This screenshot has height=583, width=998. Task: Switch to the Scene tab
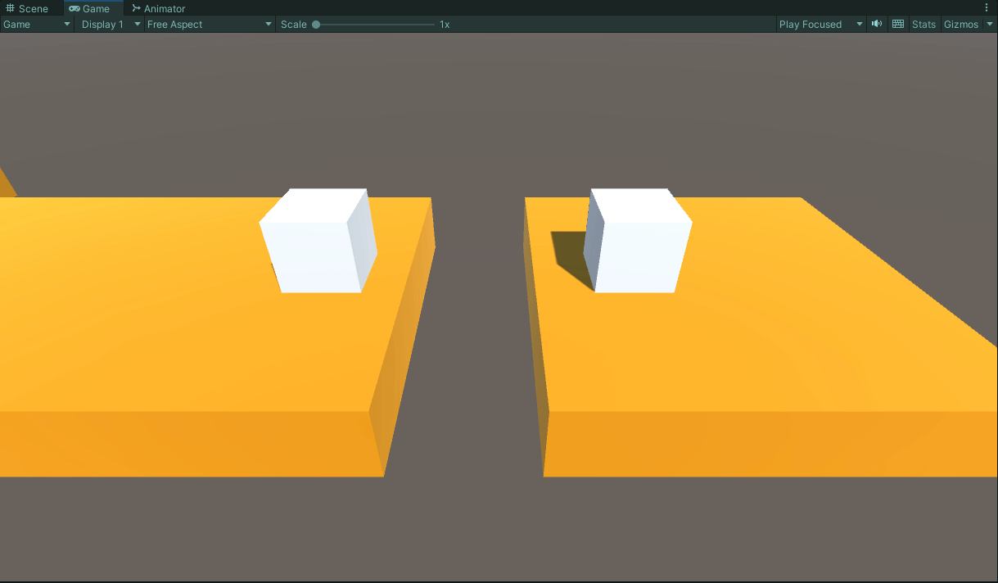pos(33,8)
